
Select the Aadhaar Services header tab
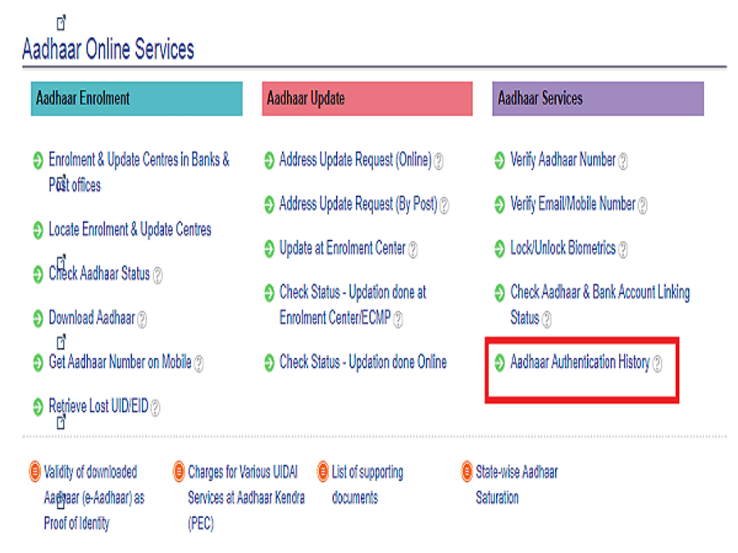(x=598, y=98)
